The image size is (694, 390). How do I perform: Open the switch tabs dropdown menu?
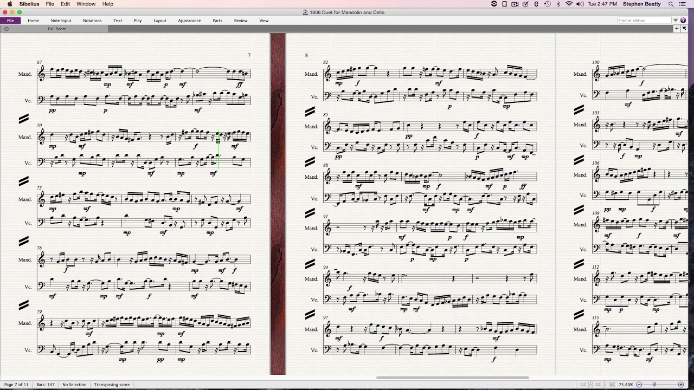684,29
